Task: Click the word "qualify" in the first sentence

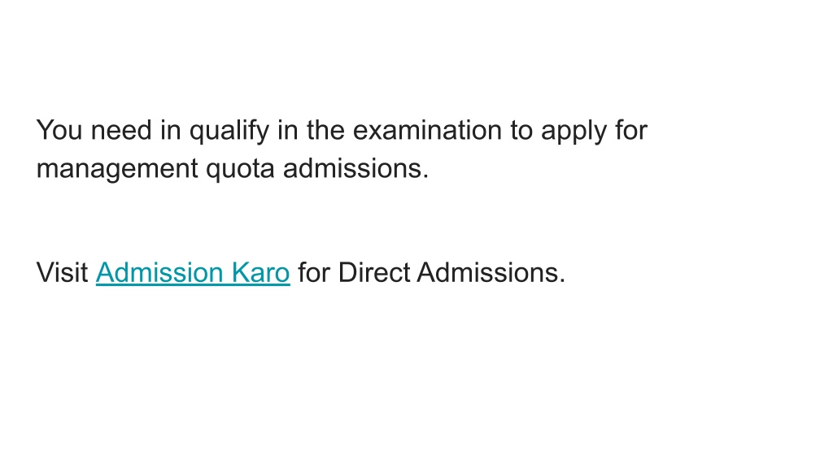Action: pos(229,132)
